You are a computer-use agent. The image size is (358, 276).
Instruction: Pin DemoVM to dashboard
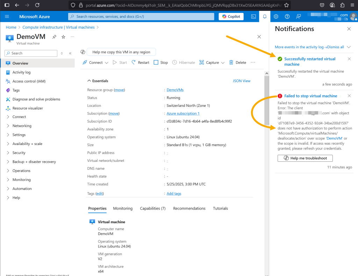[54, 37]
